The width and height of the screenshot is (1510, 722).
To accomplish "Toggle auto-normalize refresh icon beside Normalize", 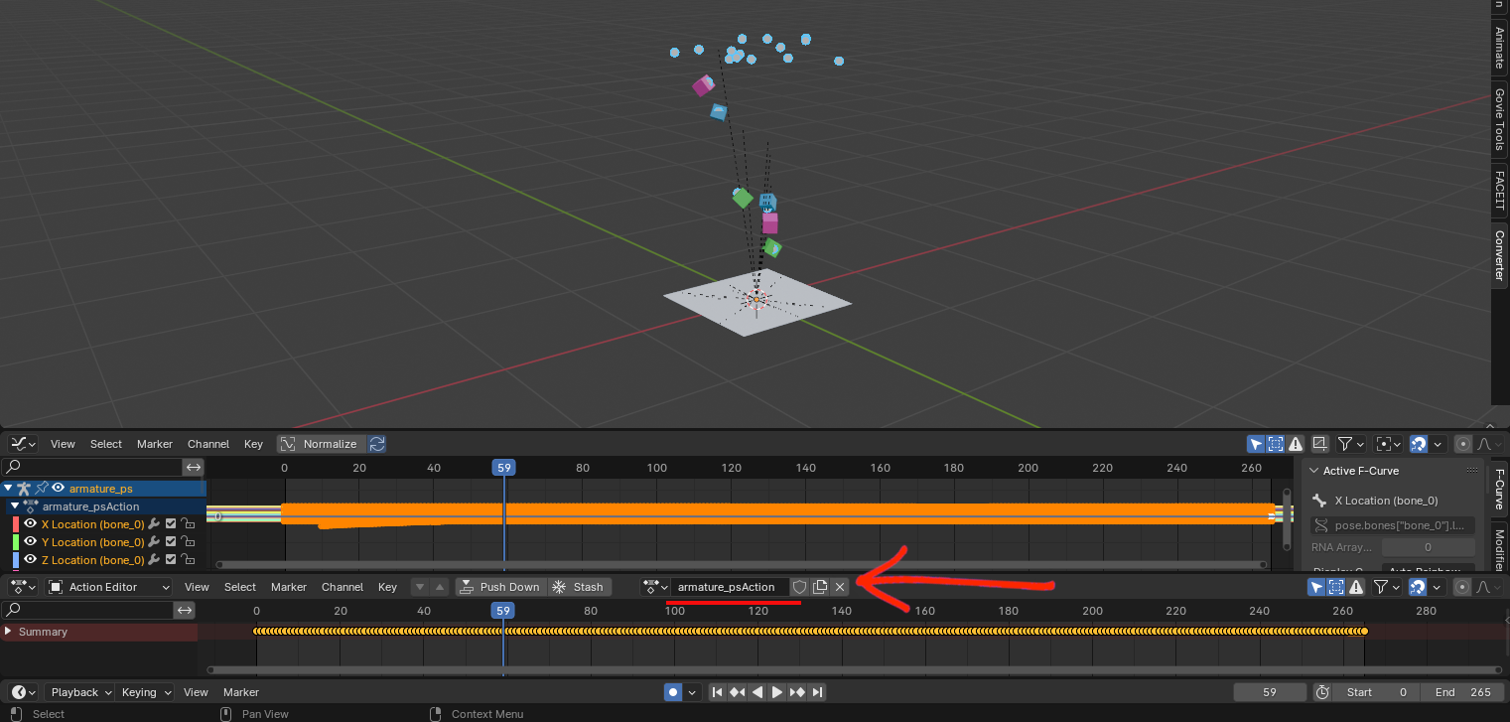I will tap(377, 444).
